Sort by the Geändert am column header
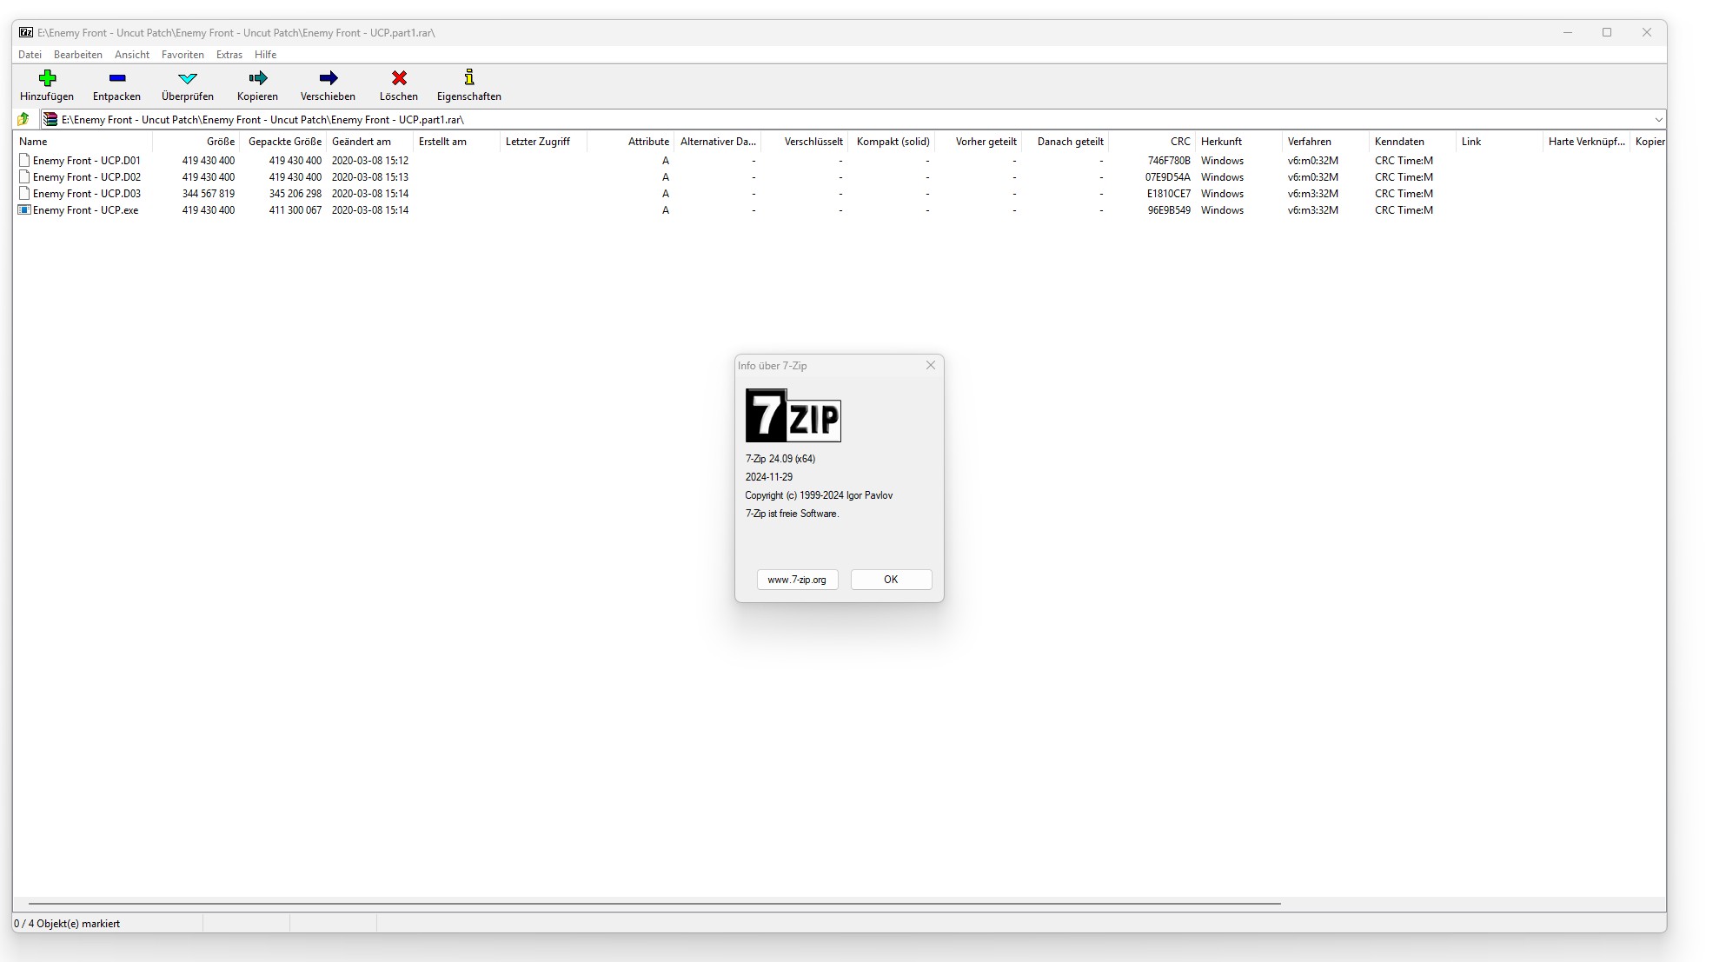1726x962 pixels. click(x=369, y=142)
